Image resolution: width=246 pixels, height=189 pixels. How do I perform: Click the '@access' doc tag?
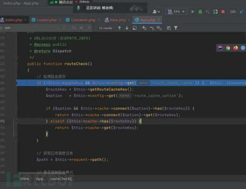[x=42, y=44]
